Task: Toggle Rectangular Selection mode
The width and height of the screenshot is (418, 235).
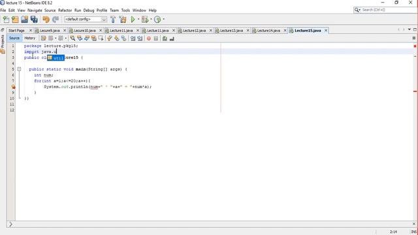Action: pos(101,39)
